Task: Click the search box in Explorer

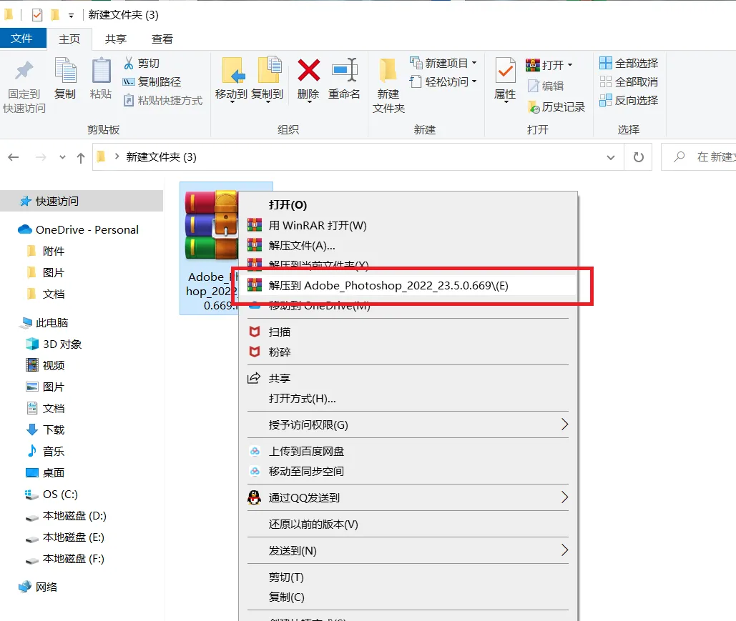Action: tap(698, 157)
